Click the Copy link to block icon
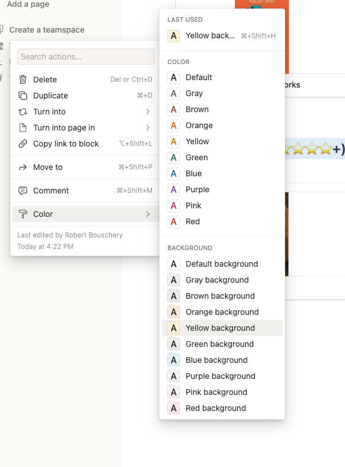Screen dimensions: 345x467 (23, 144)
